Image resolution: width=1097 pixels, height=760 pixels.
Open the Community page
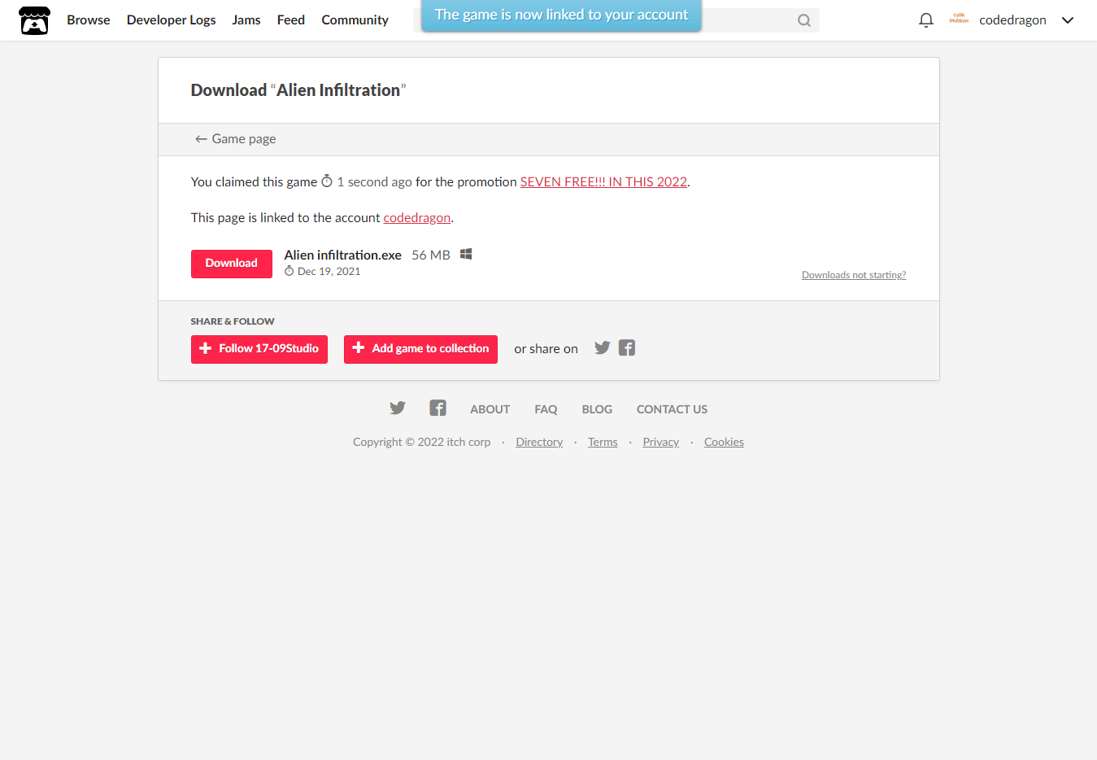tap(355, 20)
